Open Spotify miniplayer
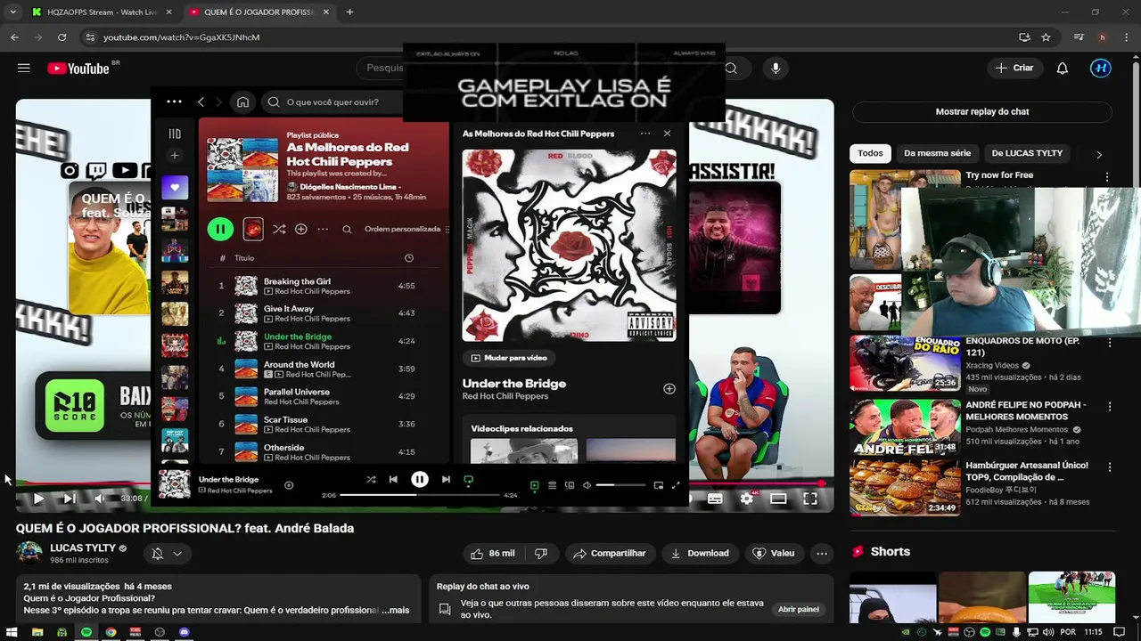 [659, 485]
